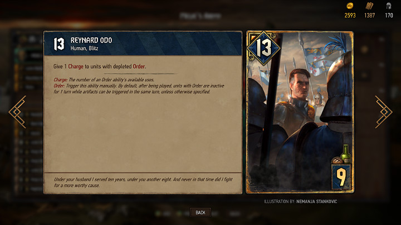
Task: Click the 13 power number in header
Action: [59, 44]
